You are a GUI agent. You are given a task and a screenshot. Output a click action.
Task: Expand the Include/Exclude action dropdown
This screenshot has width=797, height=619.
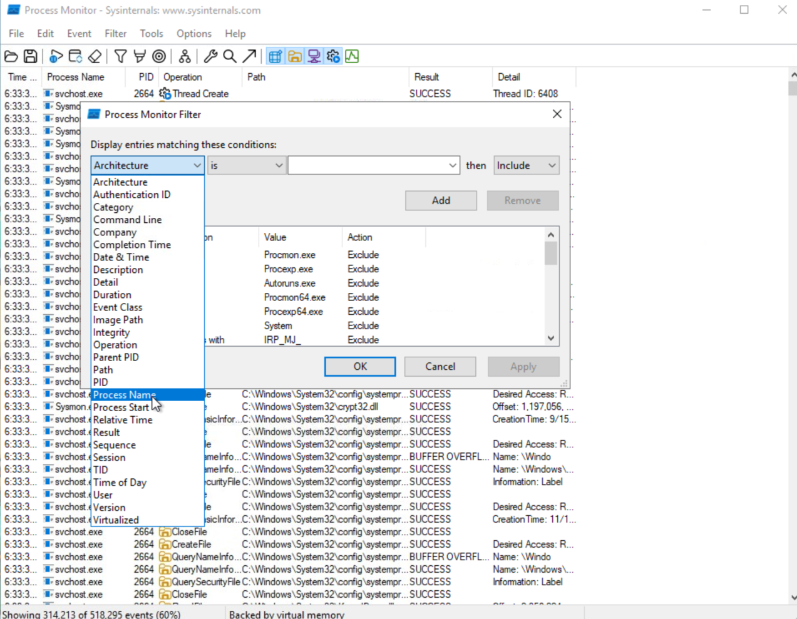click(x=526, y=165)
